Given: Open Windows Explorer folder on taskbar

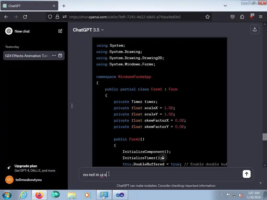Looking at the screenshot, I should (x=72, y=195).
